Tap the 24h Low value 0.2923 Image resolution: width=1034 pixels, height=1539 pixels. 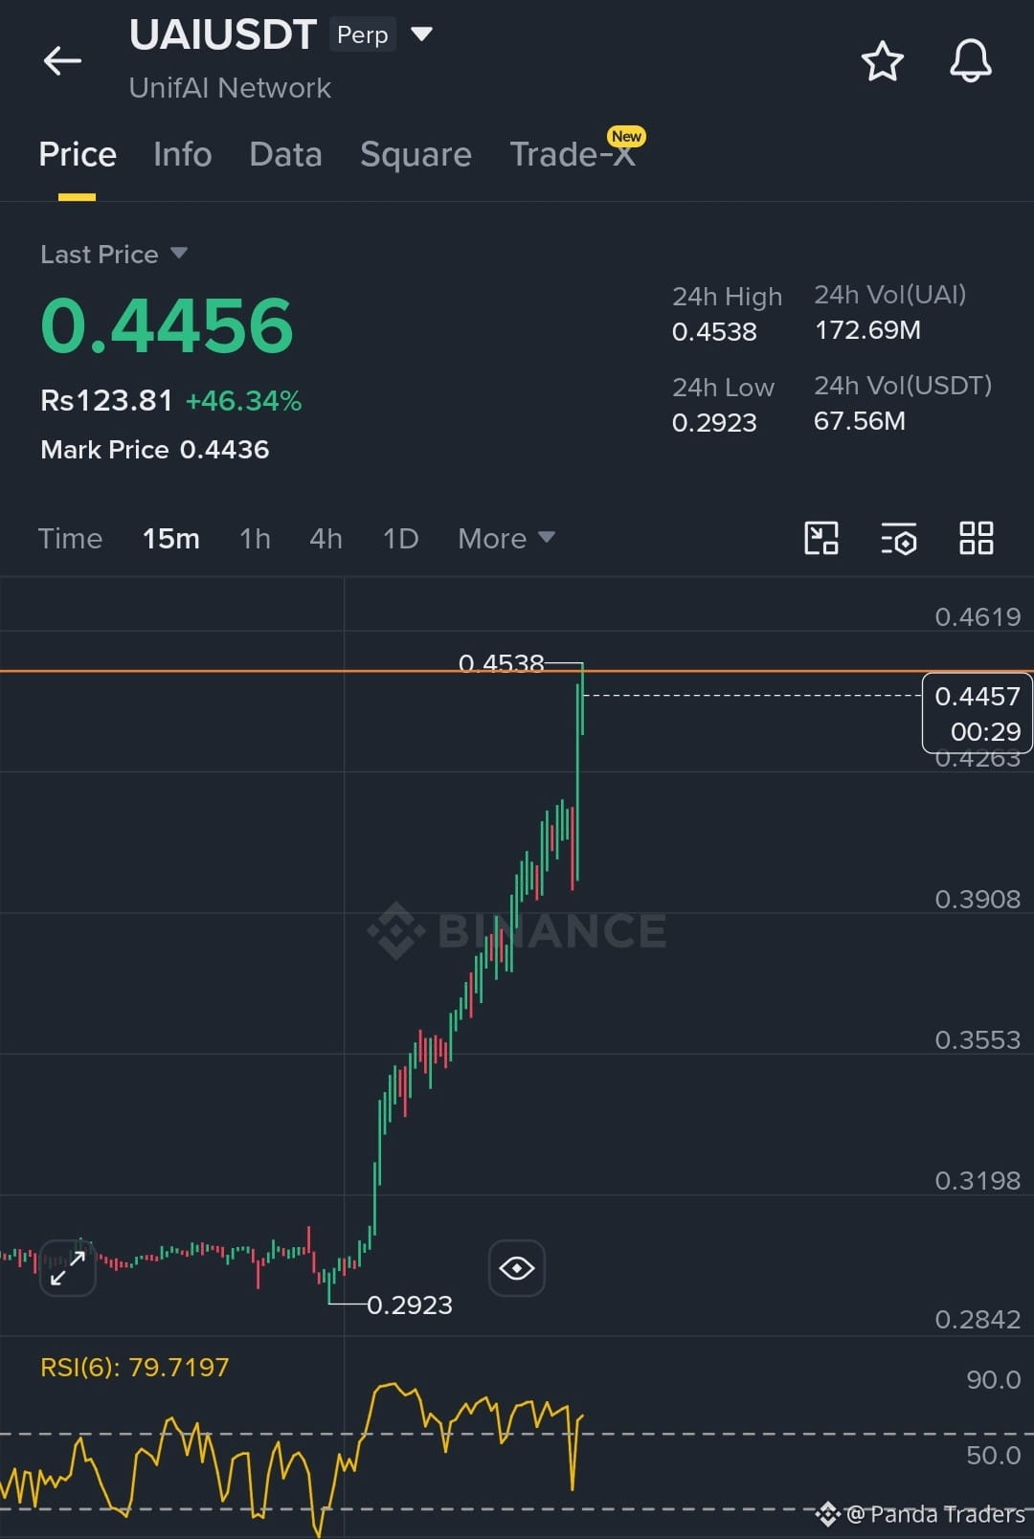pos(714,423)
